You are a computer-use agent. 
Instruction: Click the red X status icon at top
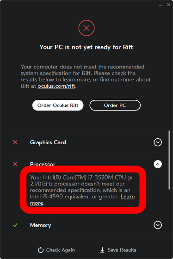(86, 28)
